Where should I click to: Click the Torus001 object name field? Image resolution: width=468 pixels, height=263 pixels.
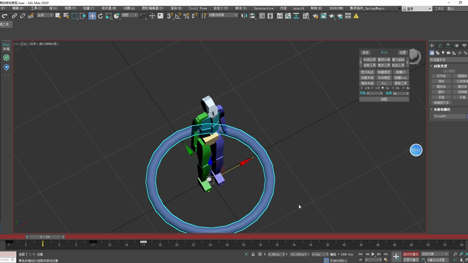point(450,116)
